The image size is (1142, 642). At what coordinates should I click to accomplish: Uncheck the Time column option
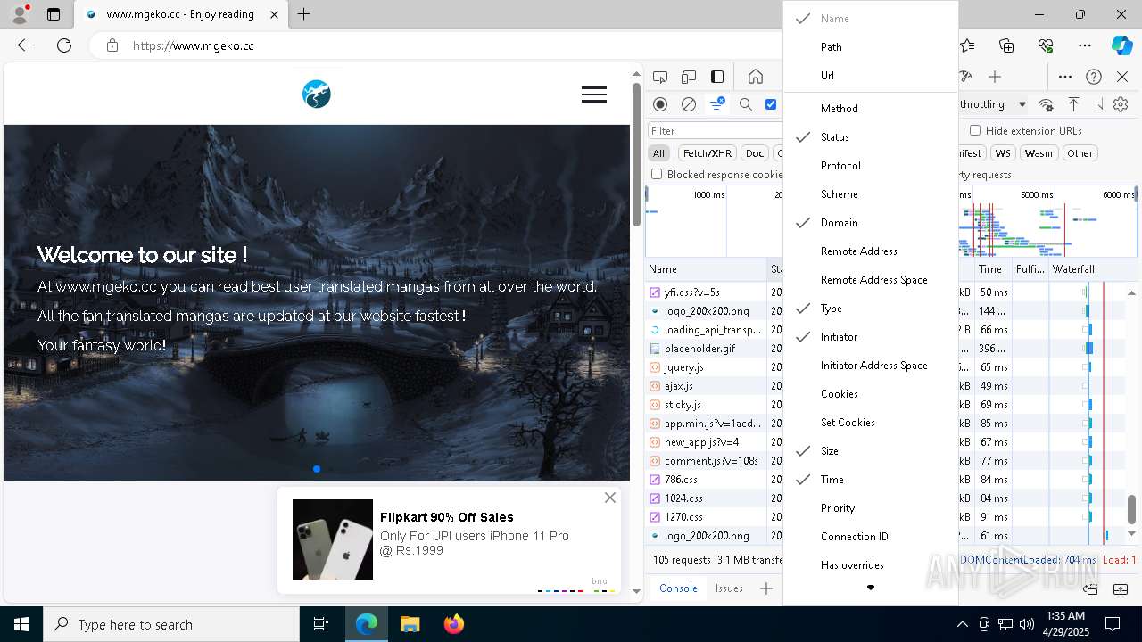(x=871, y=480)
